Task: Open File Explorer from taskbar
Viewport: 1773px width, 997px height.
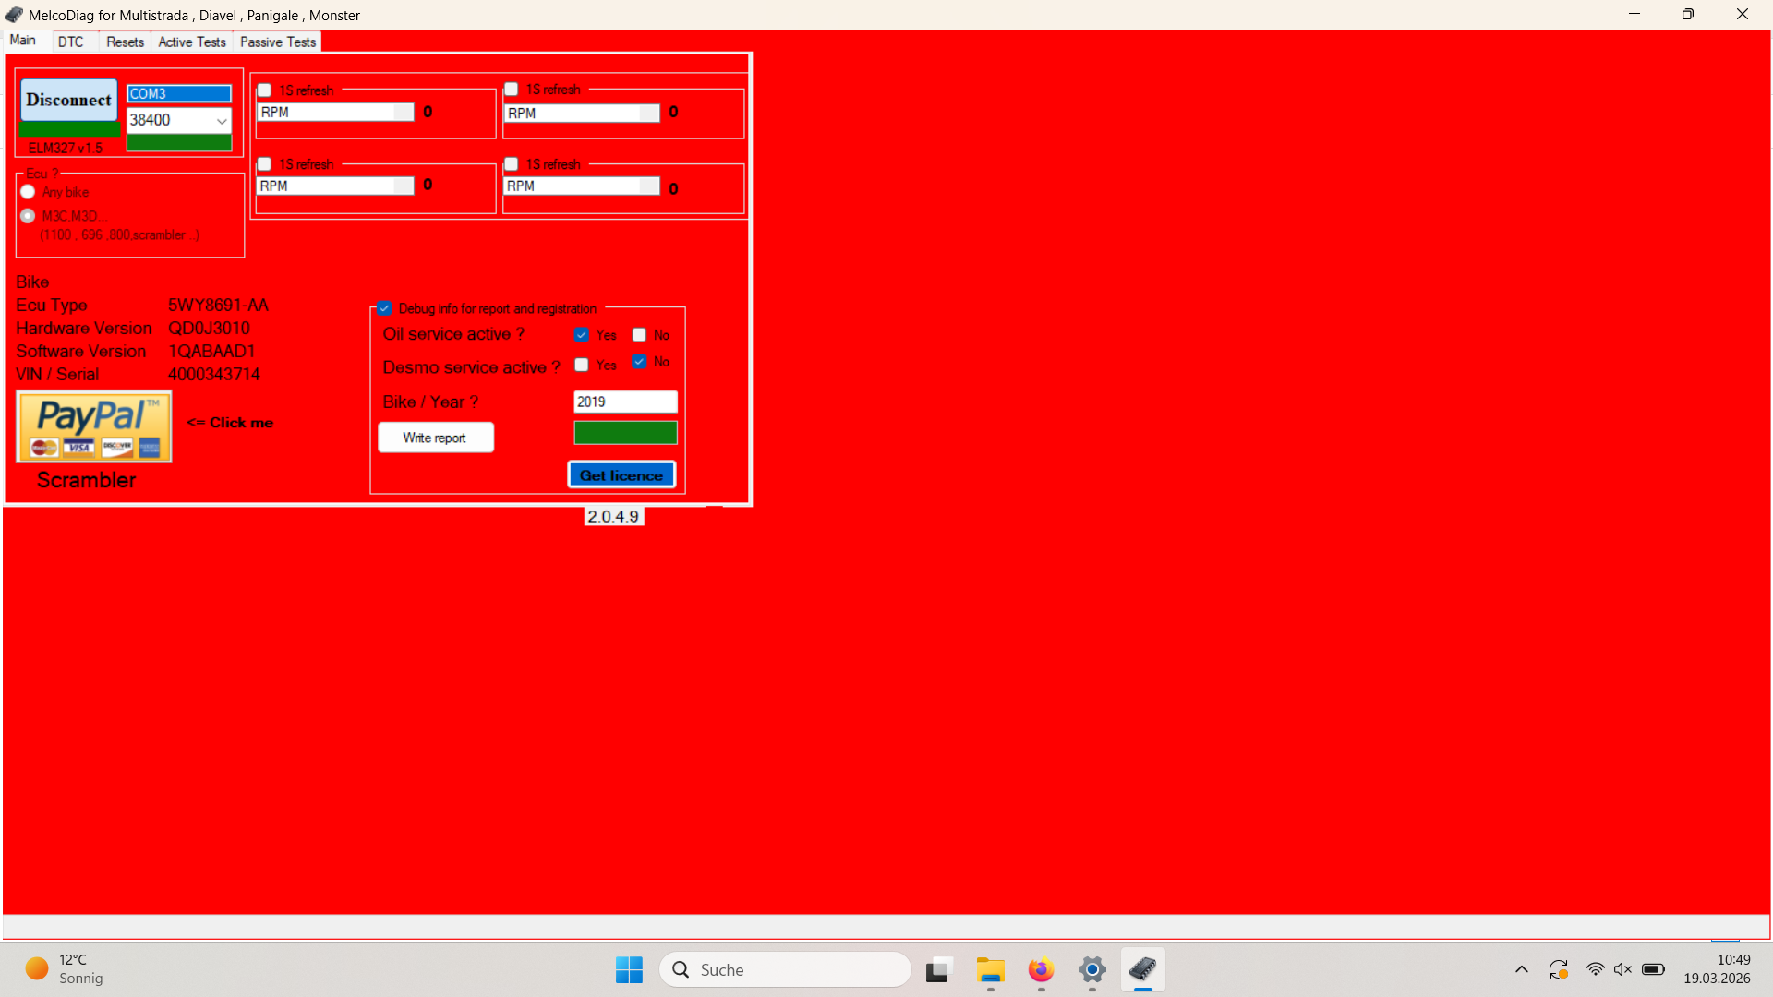Action: pos(991,970)
